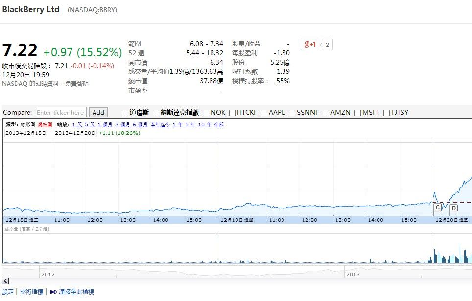Screen dimensions: 472x301
Task: Click the timestamp 12月20日 19:59
Action: click(25, 75)
